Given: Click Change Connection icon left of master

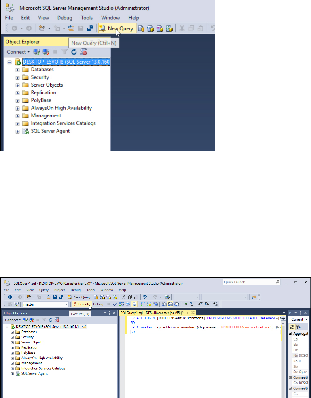Looking at the screenshot, I should [x=17, y=304].
